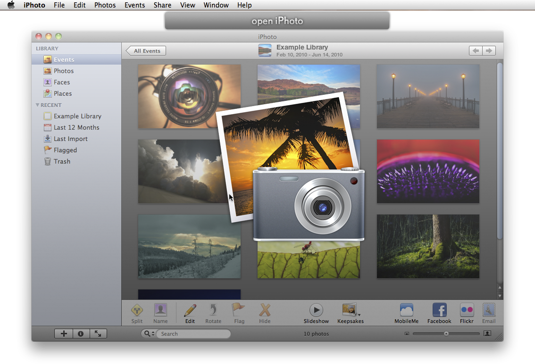Enter full screen mode button
Viewport: 535px width, 364px height.
point(98,334)
